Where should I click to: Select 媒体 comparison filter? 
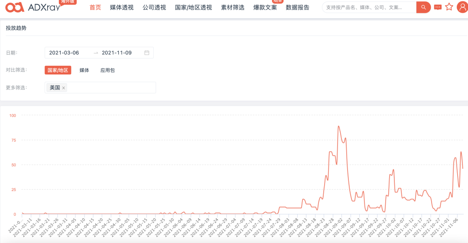(x=84, y=70)
